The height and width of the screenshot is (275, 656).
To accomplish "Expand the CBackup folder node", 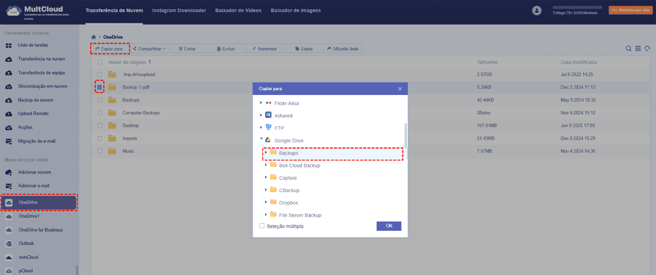I will click(266, 190).
